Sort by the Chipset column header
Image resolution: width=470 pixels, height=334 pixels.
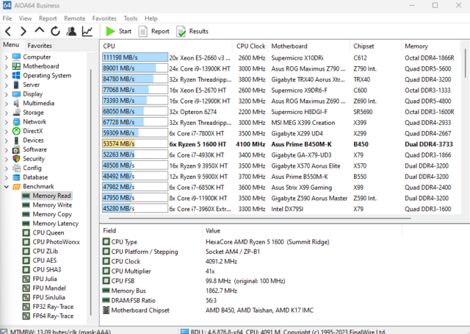(375, 46)
